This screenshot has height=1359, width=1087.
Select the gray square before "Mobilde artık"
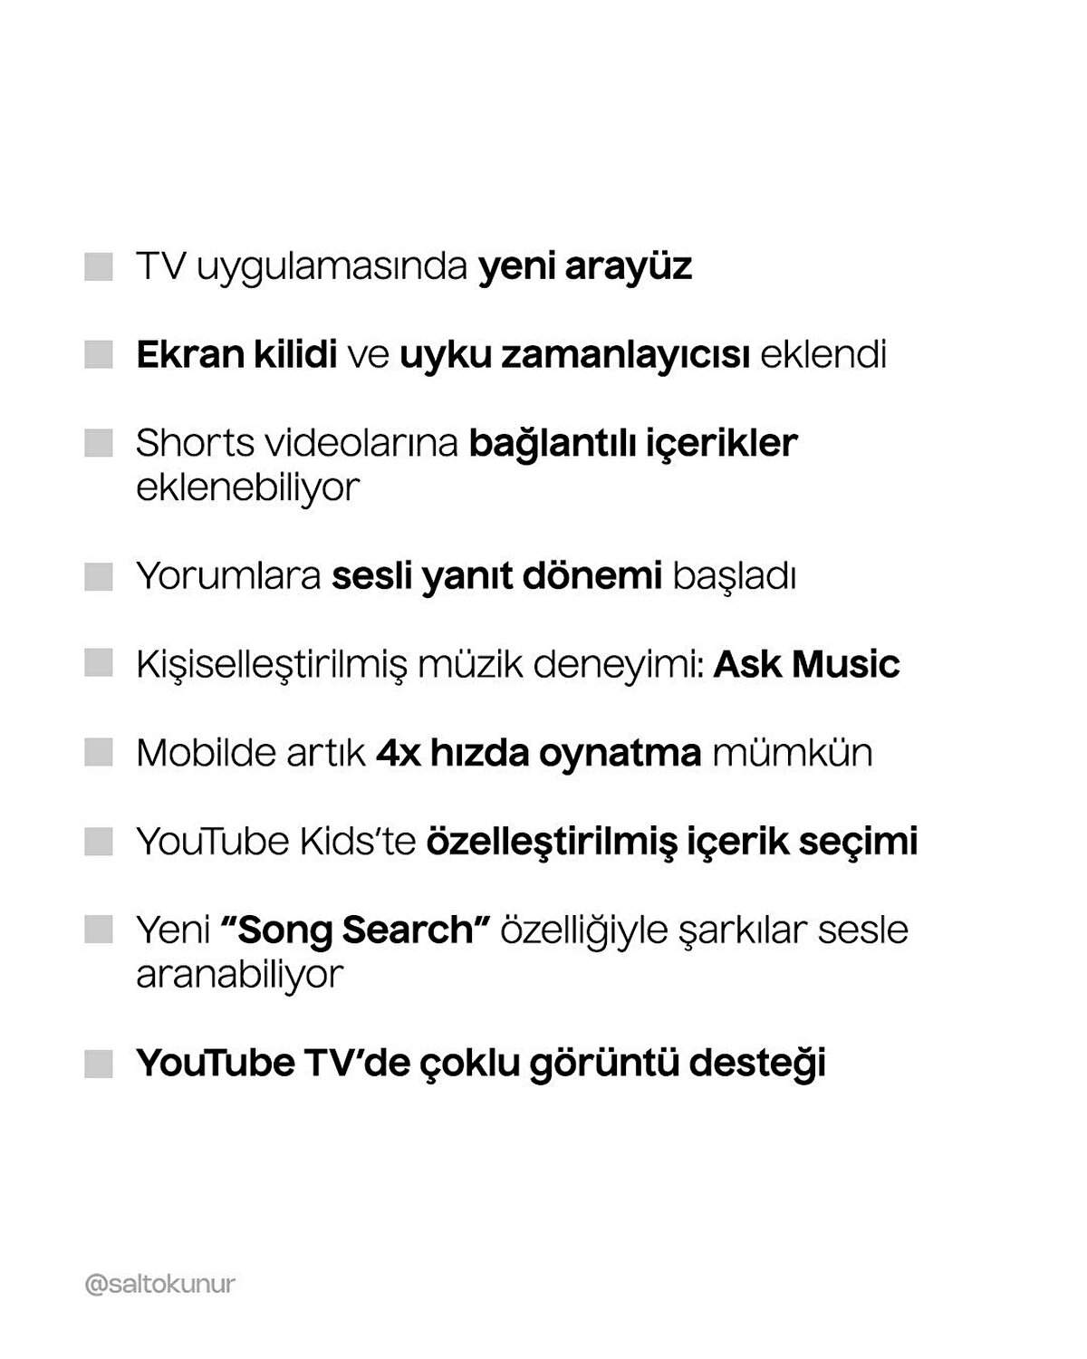pos(98,753)
